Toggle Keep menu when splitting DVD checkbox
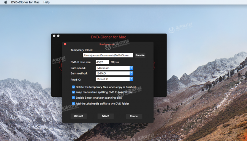The width and height of the screenshot is (247, 141). (x=73, y=92)
